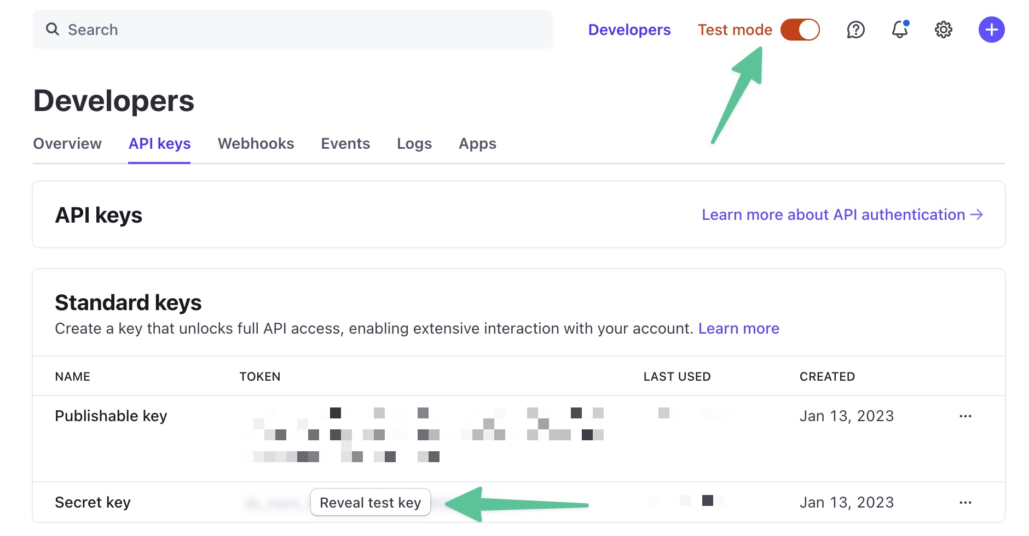Image resolution: width=1029 pixels, height=536 pixels.
Task: Switch to the Overview tab
Action: pyautogui.click(x=67, y=144)
